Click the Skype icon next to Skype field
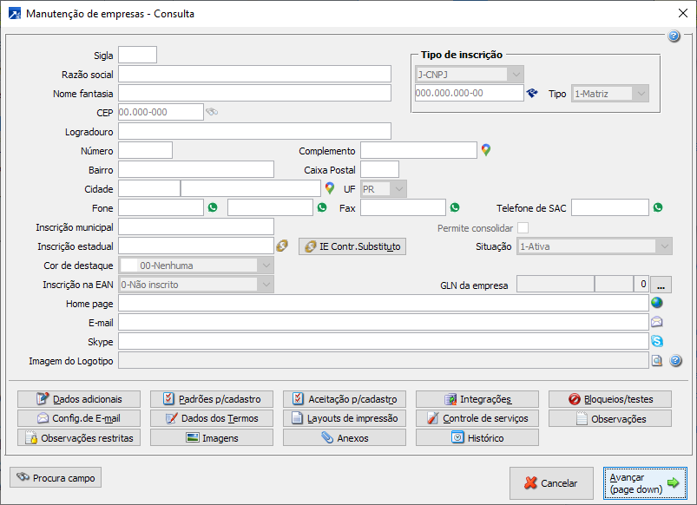Screen dimensions: 697x505 (657, 341)
